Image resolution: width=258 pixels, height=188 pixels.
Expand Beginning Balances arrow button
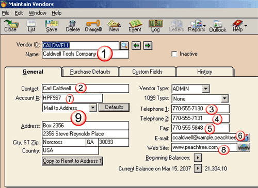[x=198, y=158]
